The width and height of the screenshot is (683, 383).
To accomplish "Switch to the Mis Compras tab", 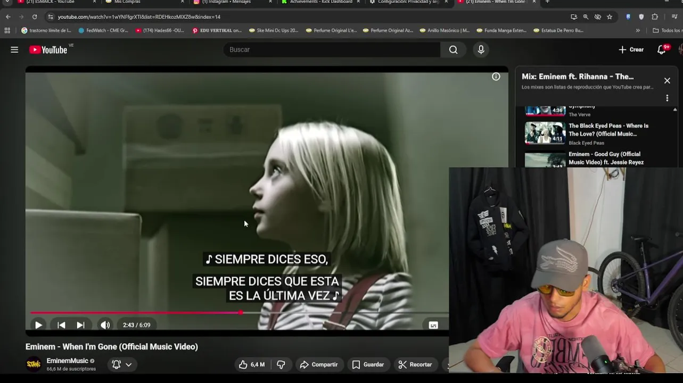I will (128, 2).
